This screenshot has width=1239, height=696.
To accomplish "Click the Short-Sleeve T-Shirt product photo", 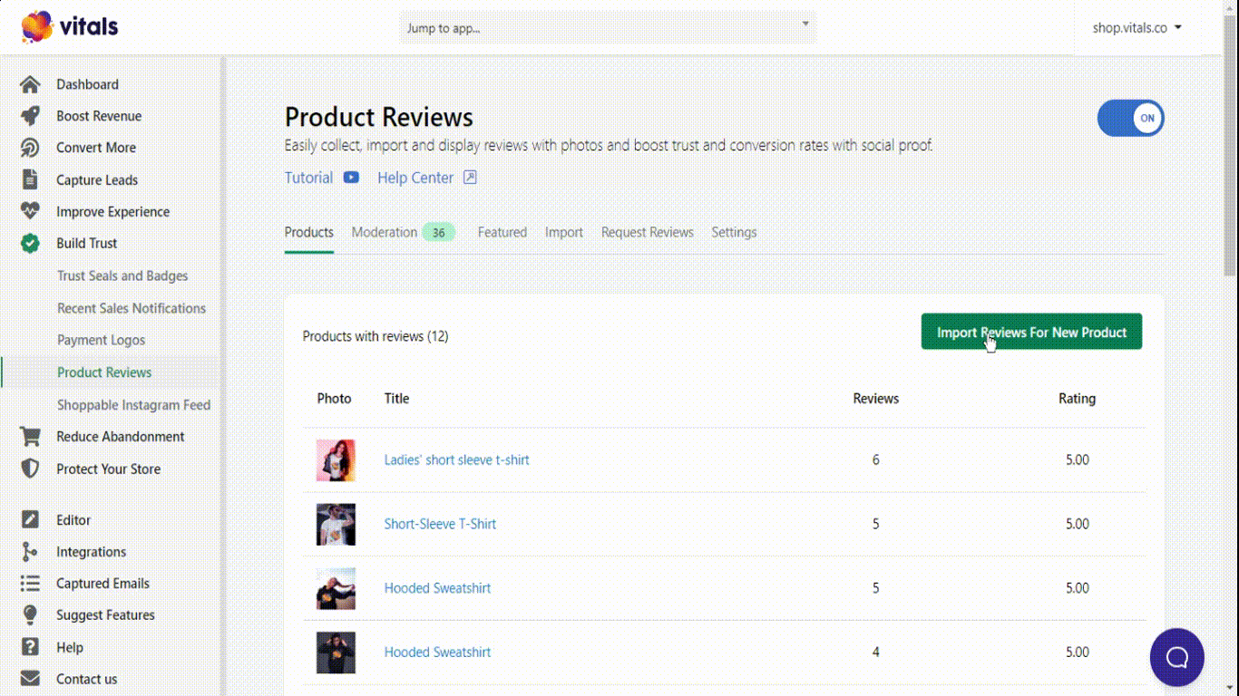I will 336,524.
